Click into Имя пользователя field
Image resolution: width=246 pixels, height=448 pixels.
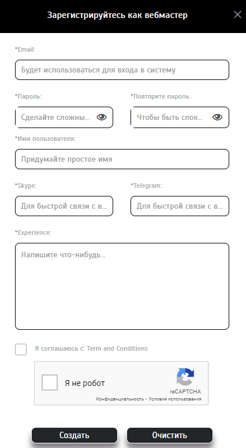coord(122,159)
